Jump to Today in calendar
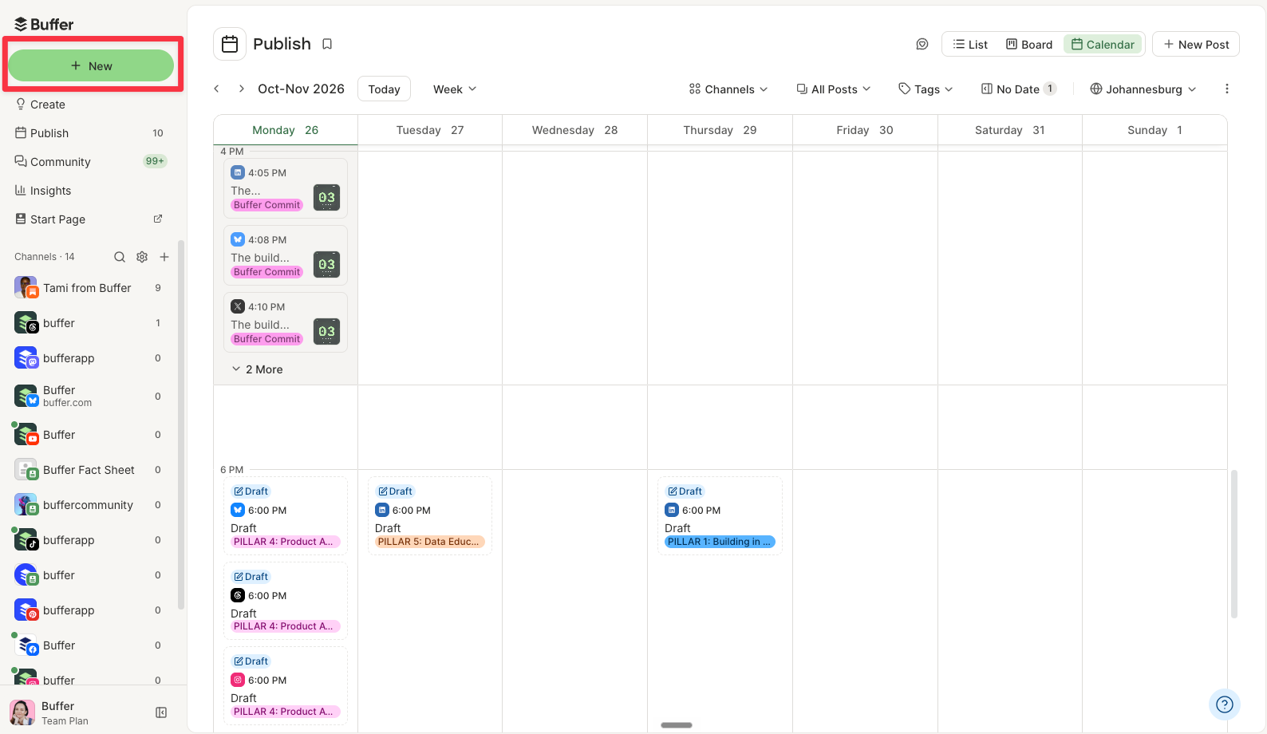1267x734 pixels. (x=384, y=89)
